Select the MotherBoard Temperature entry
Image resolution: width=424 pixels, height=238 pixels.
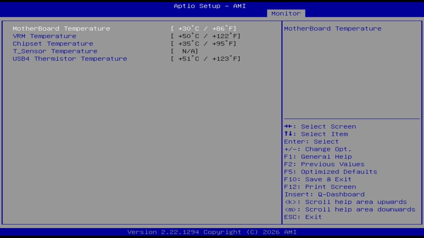click(x=61, y=28)
